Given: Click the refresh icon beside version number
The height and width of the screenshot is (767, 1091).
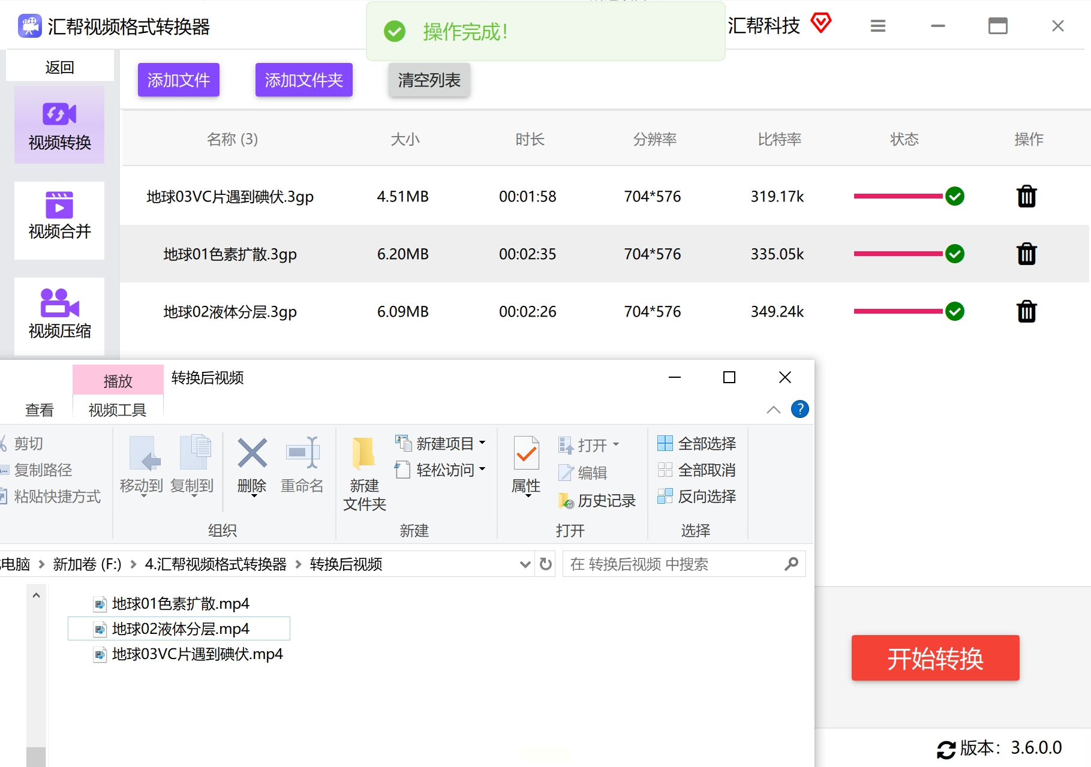Looking at the screenshot, I should pyautogui.click(x=946, y=749).
